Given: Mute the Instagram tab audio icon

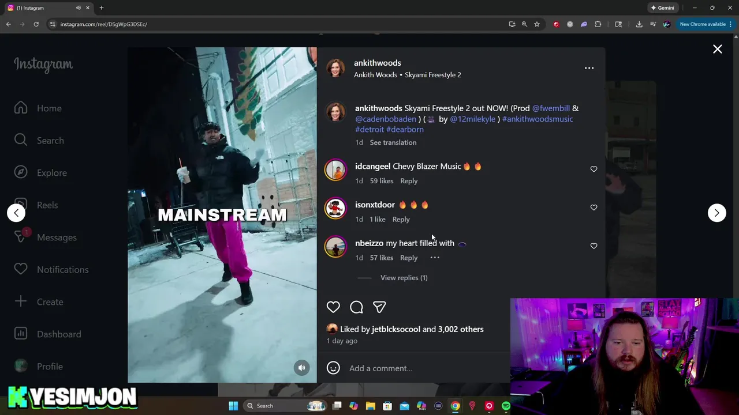Looking at the screenshot, I should (x=79, y=8).
